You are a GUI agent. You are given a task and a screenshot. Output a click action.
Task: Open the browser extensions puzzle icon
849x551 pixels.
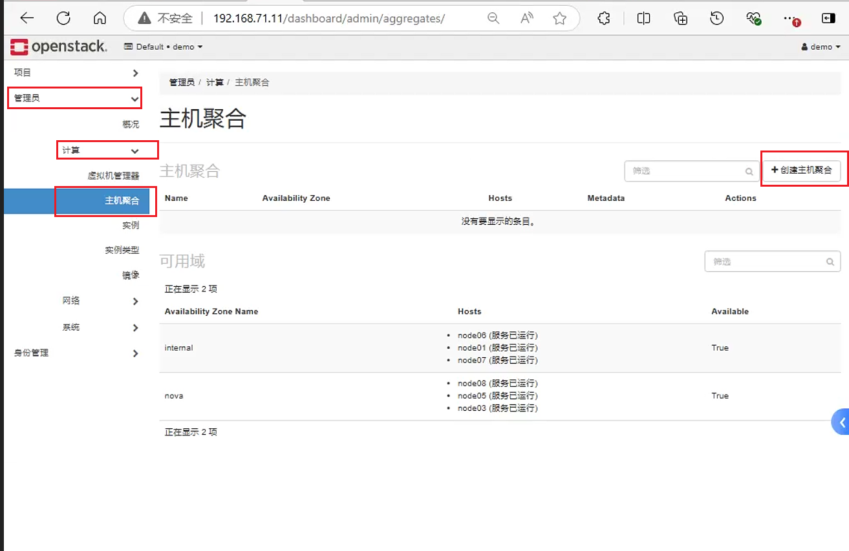coord(604,18)
